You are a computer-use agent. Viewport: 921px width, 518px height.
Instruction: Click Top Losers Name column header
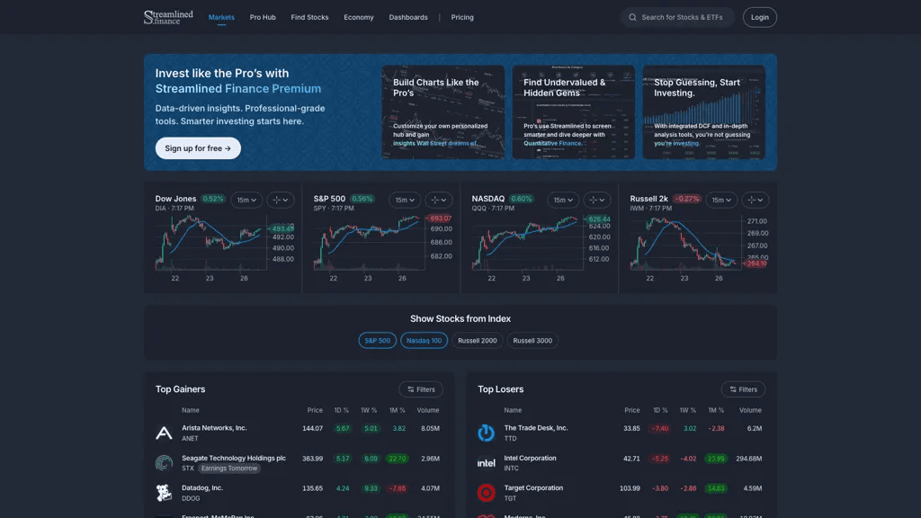pyautogui.click(x=513, y=410)
